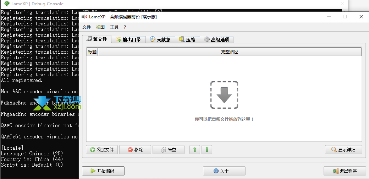Open the 关于... about dialog
The height and width of the screenshot is (179, 369).
(x=224, y=171)
